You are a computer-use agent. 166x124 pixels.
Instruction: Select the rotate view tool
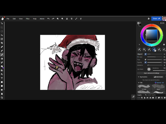(x=2, y=98)
